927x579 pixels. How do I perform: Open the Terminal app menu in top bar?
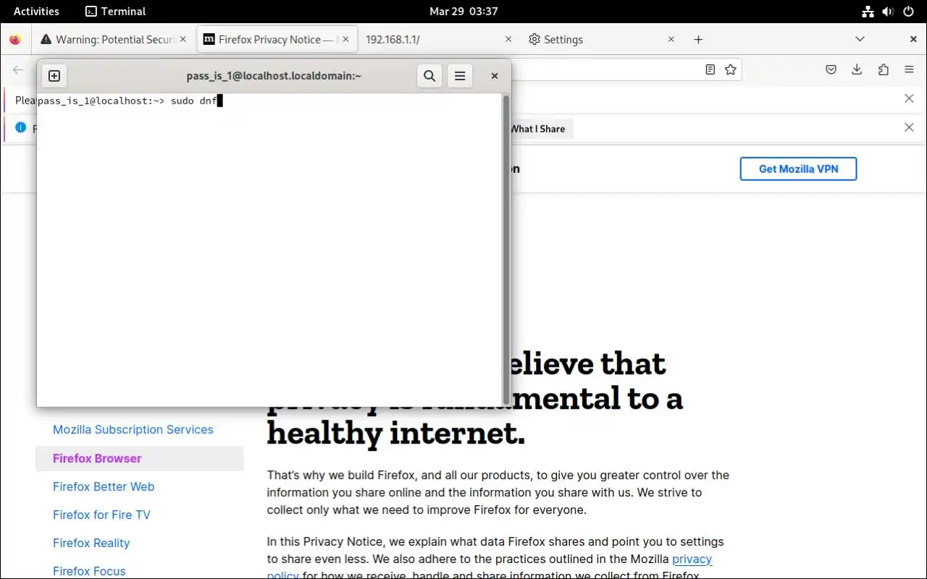point(115,11)
